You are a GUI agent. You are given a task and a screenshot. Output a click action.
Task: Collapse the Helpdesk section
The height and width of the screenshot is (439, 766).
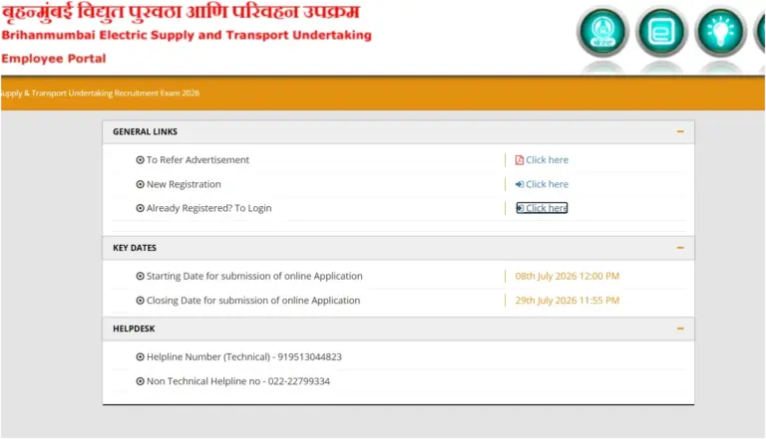point(680,329)
